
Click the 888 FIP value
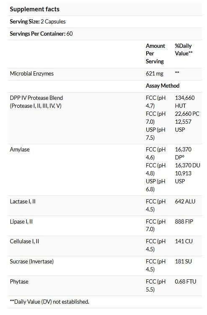(184, 221)
